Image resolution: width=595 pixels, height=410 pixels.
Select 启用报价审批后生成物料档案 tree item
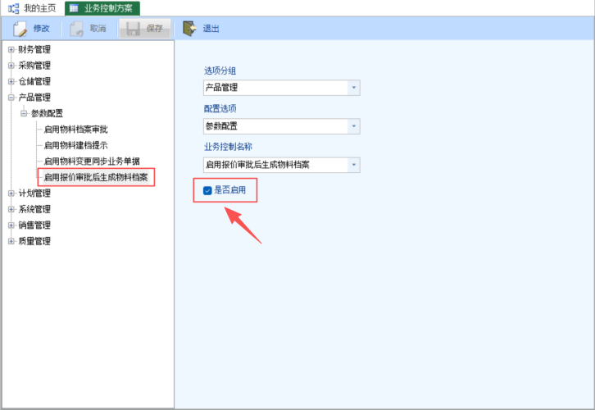[96, 176]
